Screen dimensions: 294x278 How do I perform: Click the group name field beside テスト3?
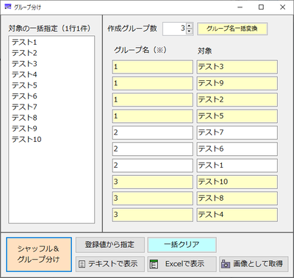click(x=153, y=67)
